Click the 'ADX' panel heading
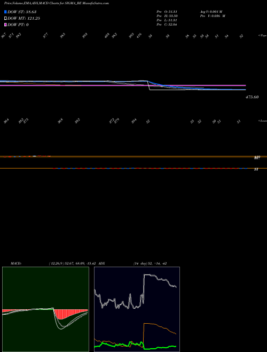The height and width of the screenshot is (352, 267). 101,263
